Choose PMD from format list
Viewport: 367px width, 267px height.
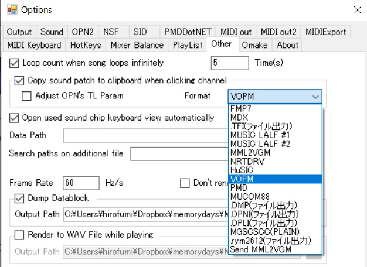coord(275,188)
